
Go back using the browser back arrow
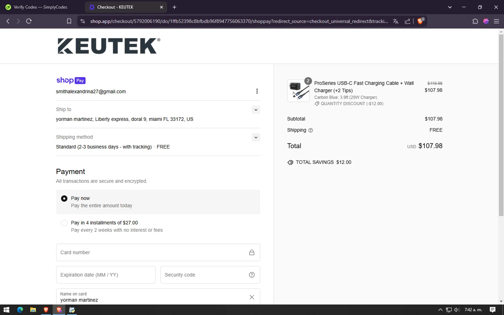8,21
